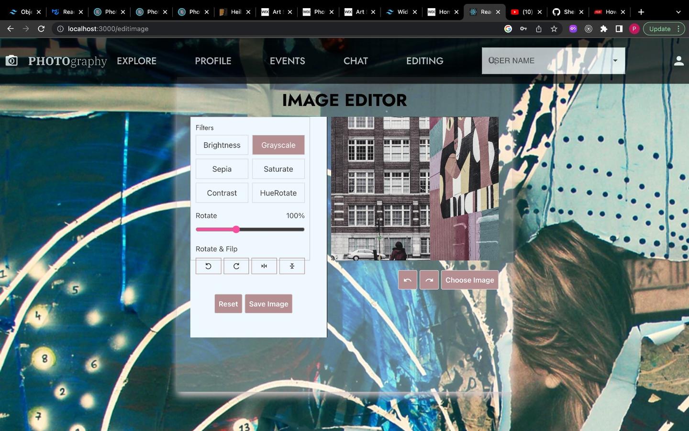
Task: Click the building preview image
Action: point(415,189)
